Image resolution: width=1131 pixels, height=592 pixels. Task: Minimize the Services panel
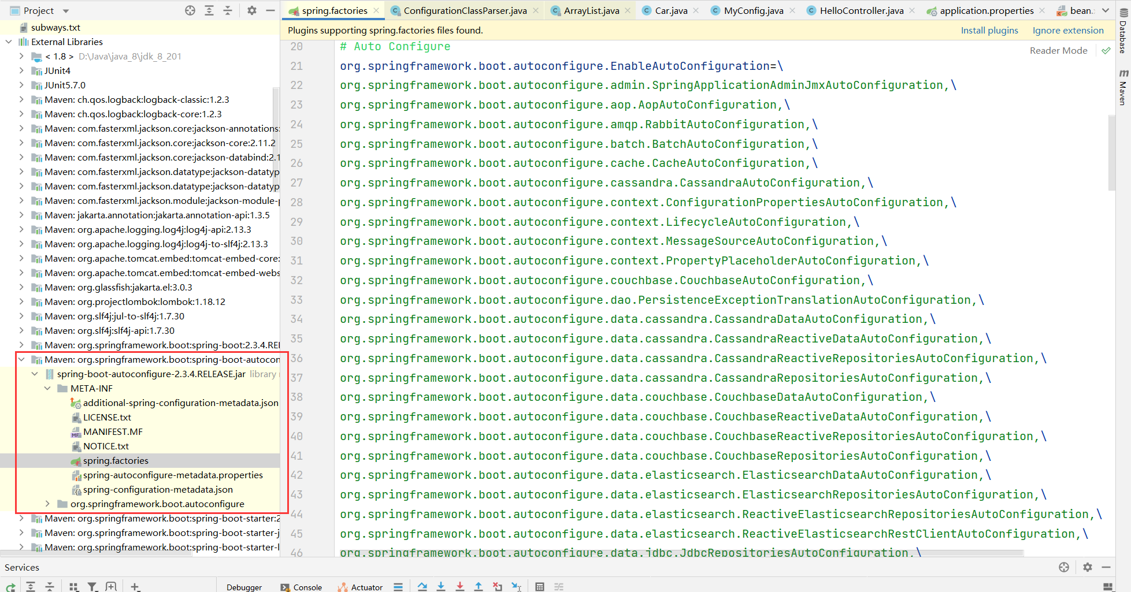1106,567
